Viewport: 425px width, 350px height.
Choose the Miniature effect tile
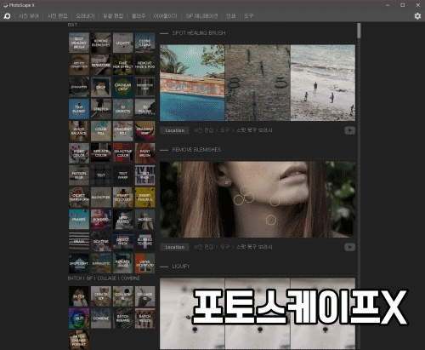click(101, 65)
